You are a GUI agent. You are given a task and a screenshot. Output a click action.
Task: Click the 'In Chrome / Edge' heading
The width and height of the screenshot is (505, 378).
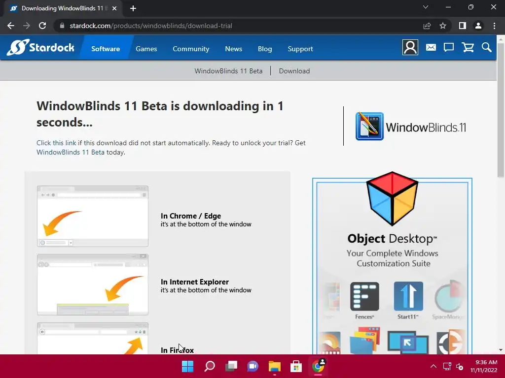[191, 216]
